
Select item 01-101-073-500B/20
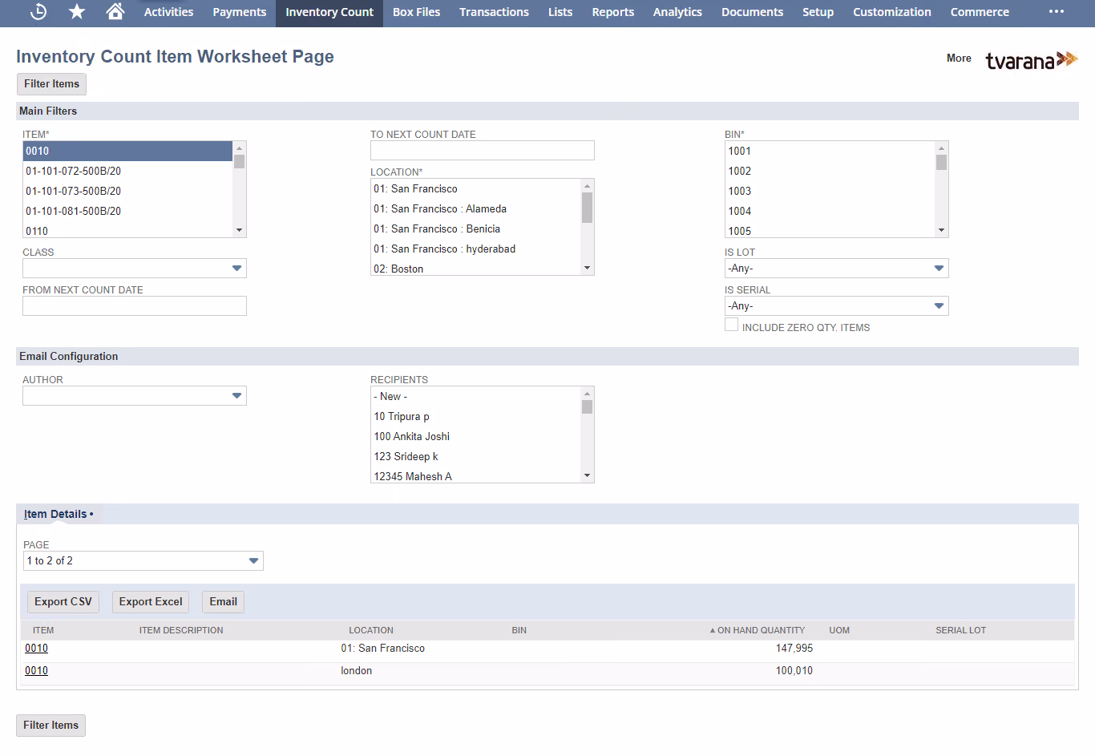point(127,191)
